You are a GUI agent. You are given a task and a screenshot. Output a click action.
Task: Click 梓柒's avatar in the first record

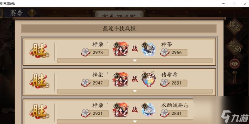[120, 49]
